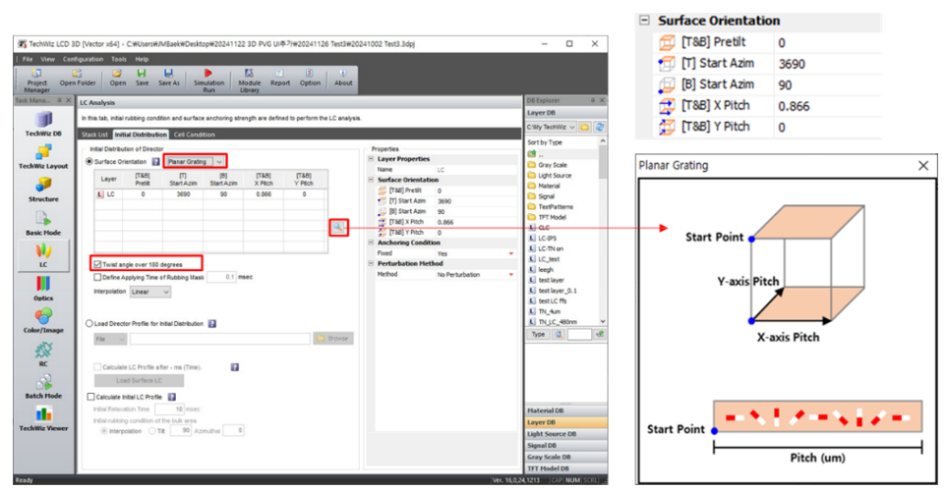Open the TechWiz Viewer module
This screenshot has height=490, width=946.
coord(43,420)
